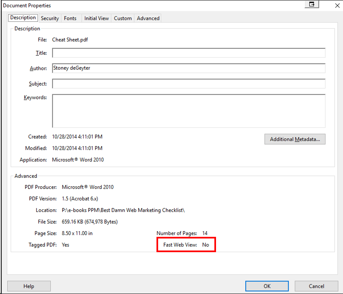
Task: Click inside the Keywords text box
Action: 188,111
